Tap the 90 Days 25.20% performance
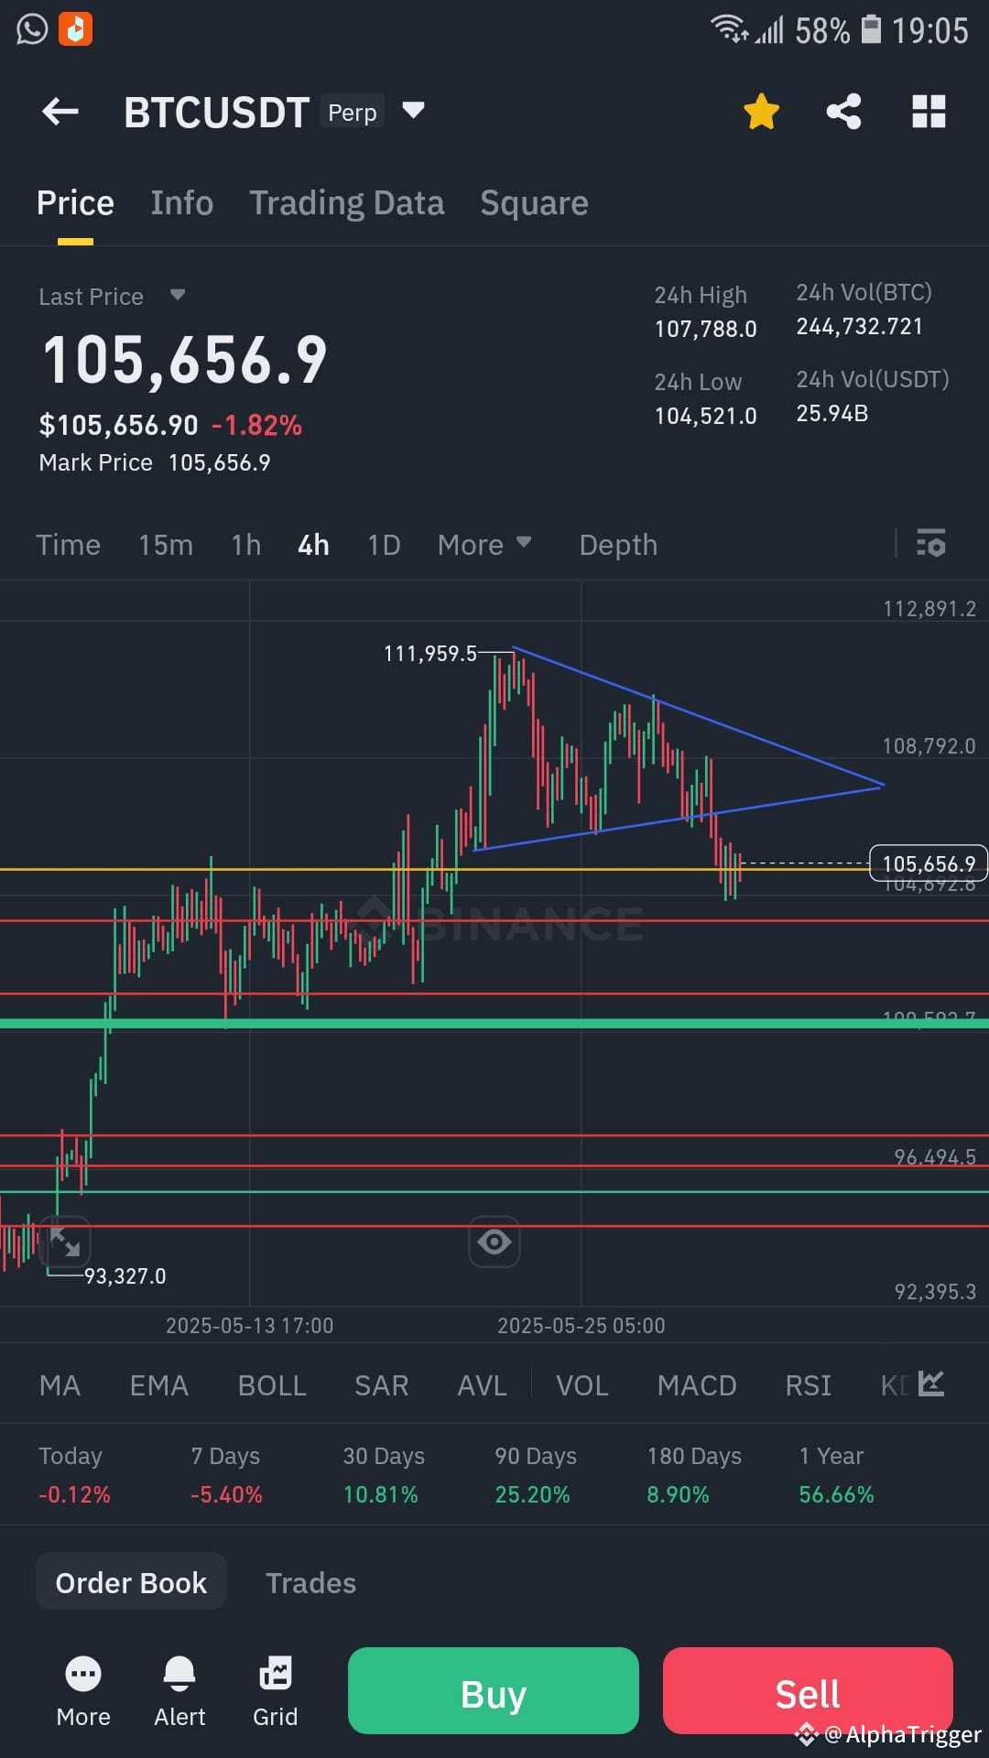989x1758 pixels. [x=536, y=1475]
